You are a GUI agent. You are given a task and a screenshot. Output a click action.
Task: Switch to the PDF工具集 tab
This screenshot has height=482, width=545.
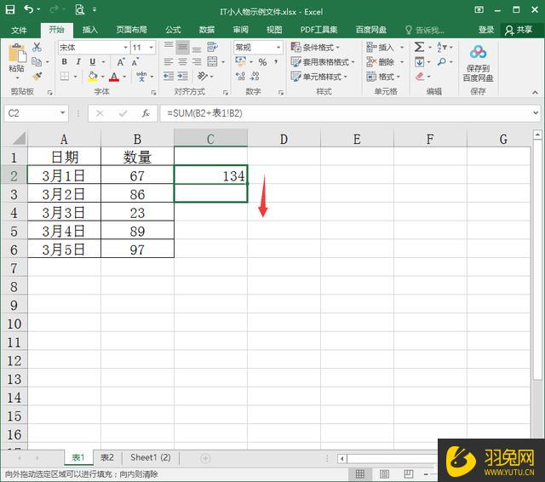coord(318,30)
